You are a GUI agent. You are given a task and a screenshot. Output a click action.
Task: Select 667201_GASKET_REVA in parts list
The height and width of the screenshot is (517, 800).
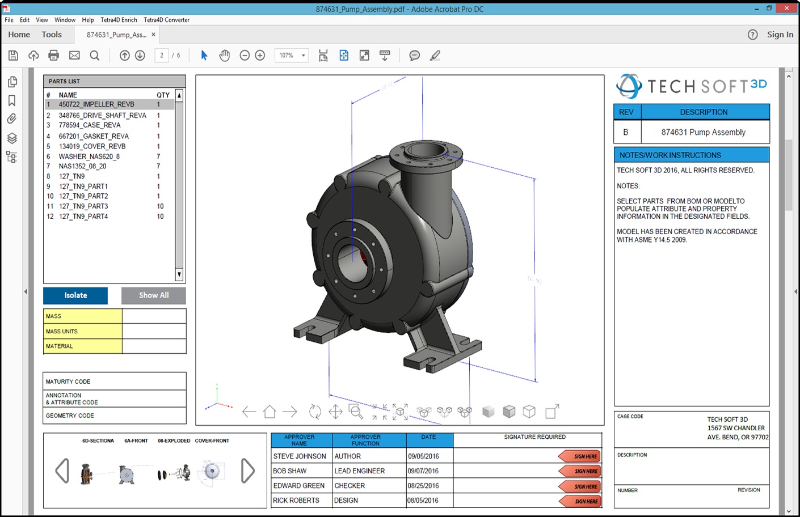(110, 136)
